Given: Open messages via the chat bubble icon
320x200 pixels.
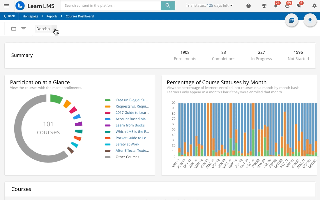Looking at the screenshot, I should 299,6.
